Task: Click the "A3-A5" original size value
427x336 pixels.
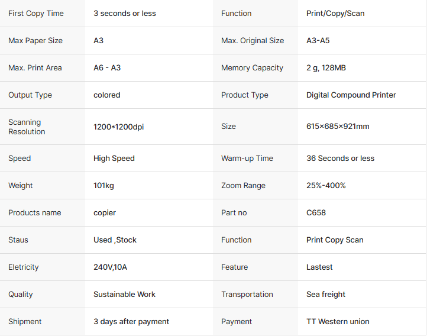Action: (x=319, y=41)
